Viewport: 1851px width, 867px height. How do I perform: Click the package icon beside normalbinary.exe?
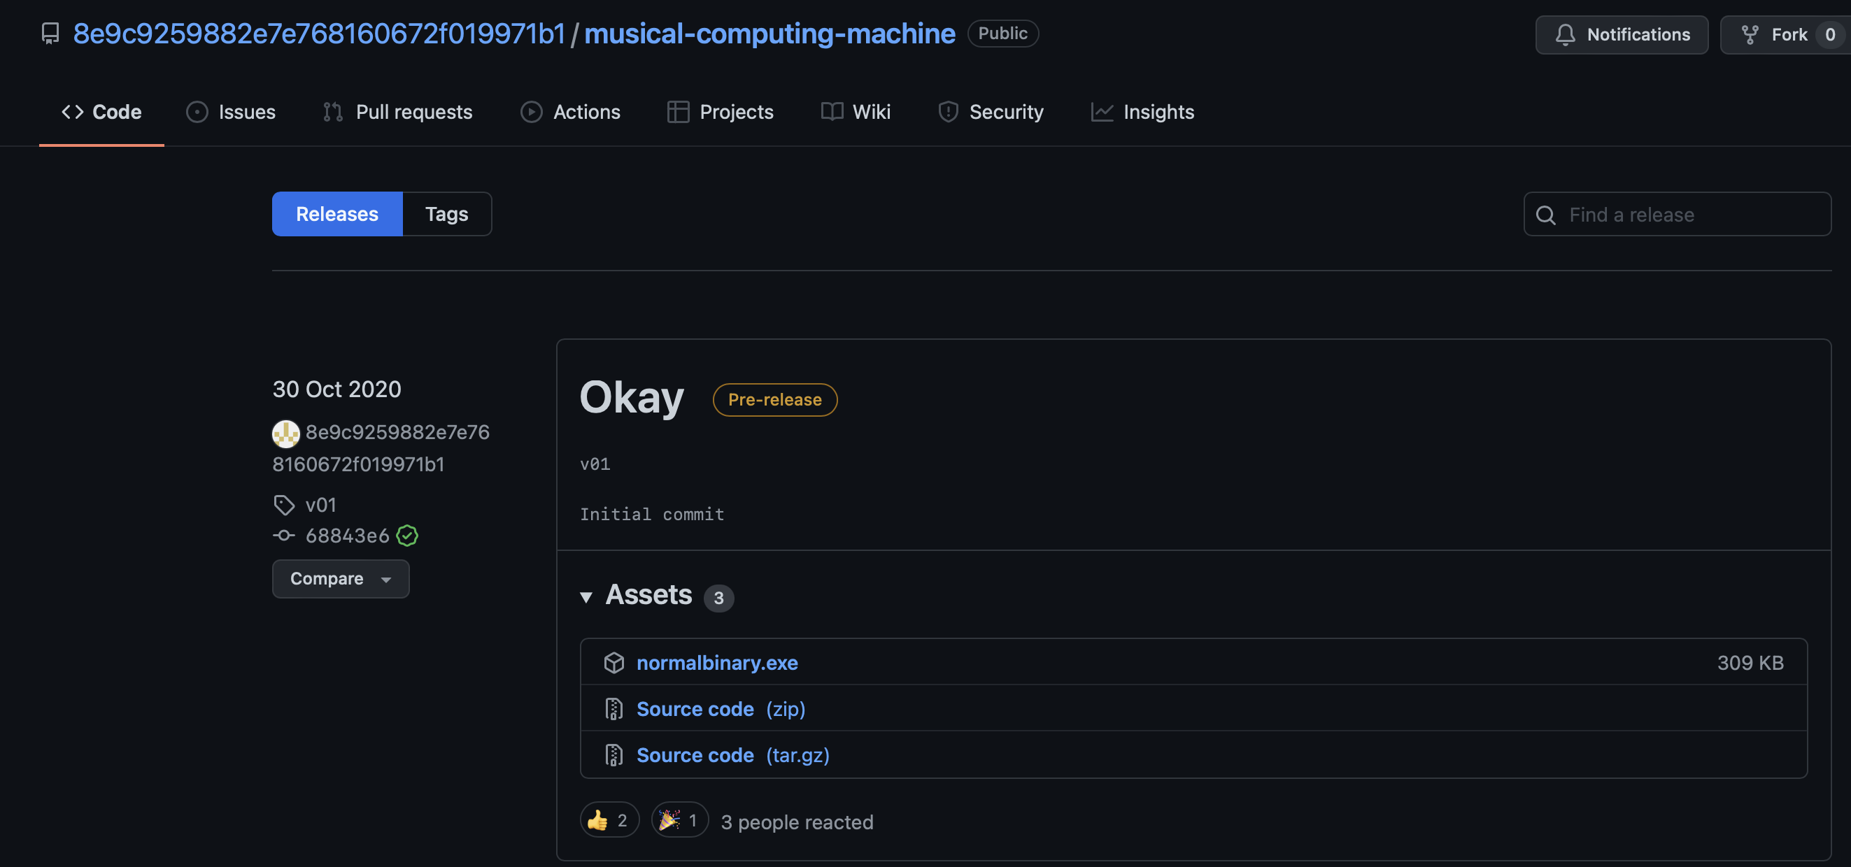[x=614, y=662]
